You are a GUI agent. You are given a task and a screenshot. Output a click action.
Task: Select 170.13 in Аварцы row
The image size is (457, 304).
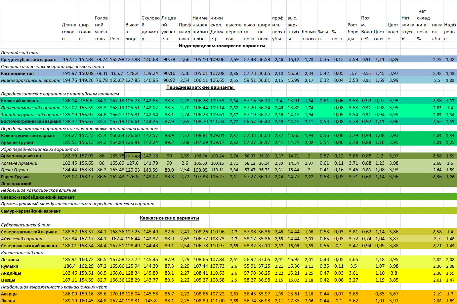(117, 294)
